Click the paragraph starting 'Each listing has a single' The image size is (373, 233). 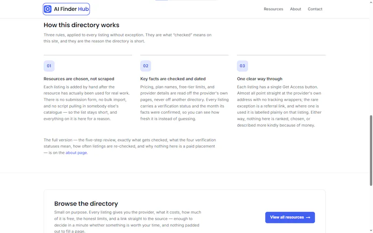coord(279,106)
